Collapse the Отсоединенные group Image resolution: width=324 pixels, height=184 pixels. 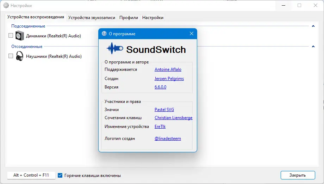[x=313, y=47]
